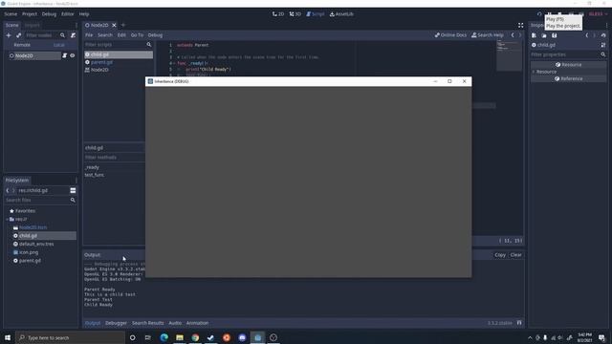The width and height of the screenshot is (612, 344).
Task: Open the Editor menu
Action: click(67, 14)
